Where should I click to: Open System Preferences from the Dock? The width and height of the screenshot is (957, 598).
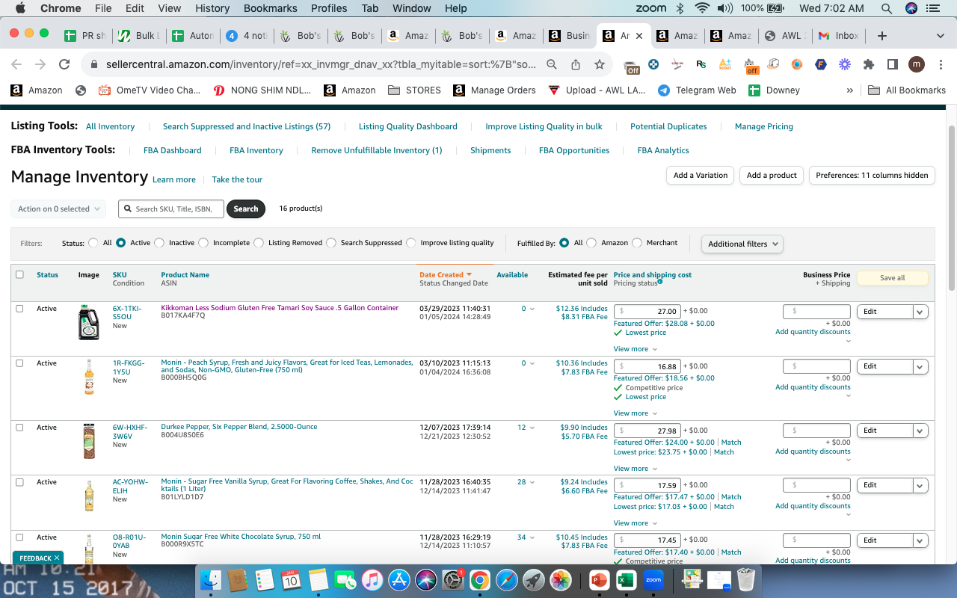453,579
